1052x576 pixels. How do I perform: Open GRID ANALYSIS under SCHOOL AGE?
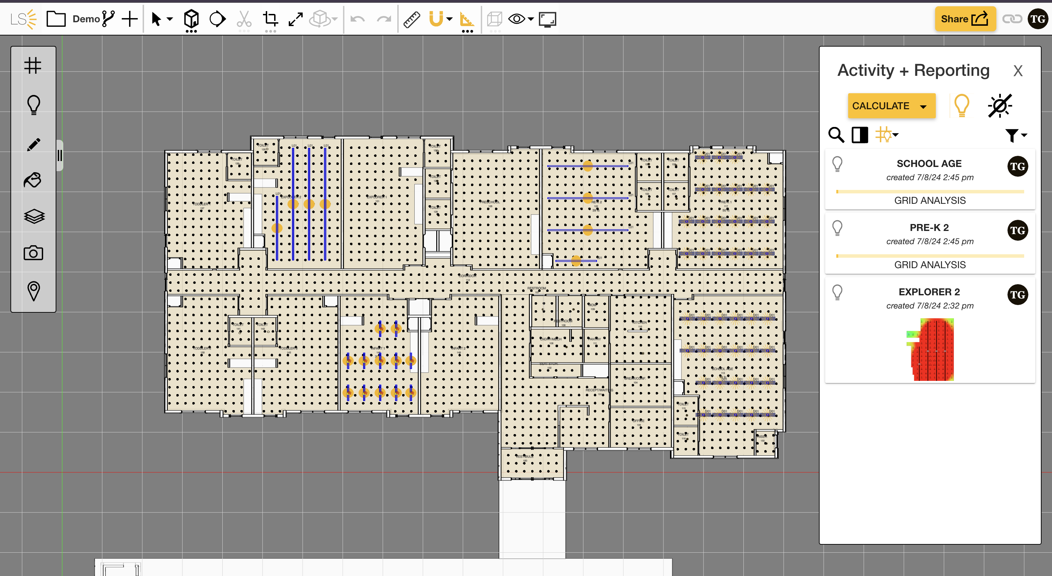pos(930,200)
